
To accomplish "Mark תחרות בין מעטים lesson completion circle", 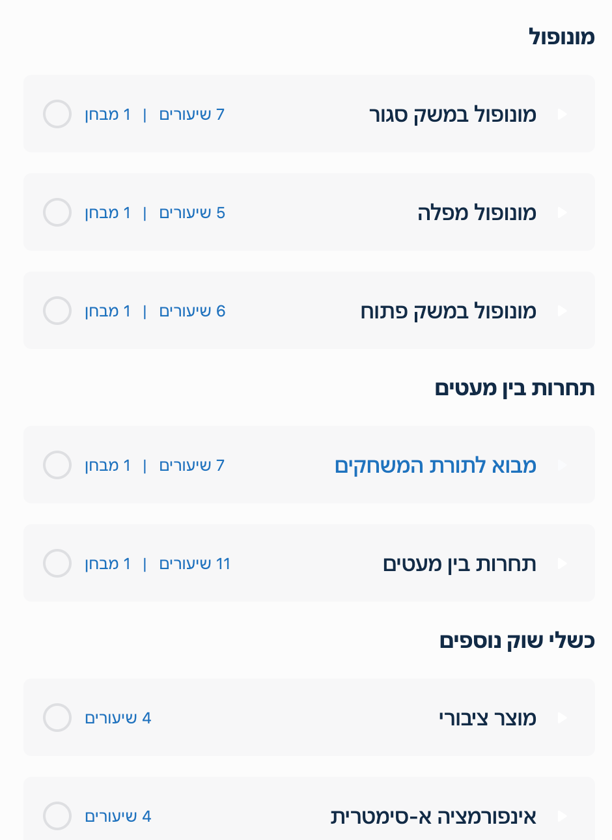I will click(57, 564).
